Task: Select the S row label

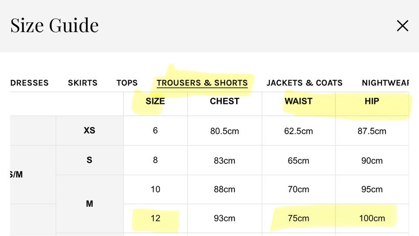Action: (89, 160)
